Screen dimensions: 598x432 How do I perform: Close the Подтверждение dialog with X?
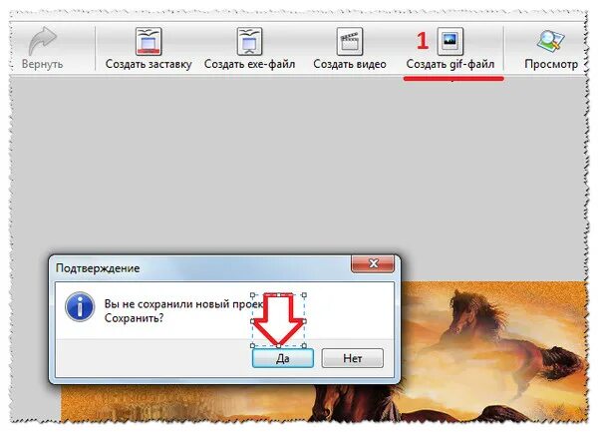[x=373, y=263]
